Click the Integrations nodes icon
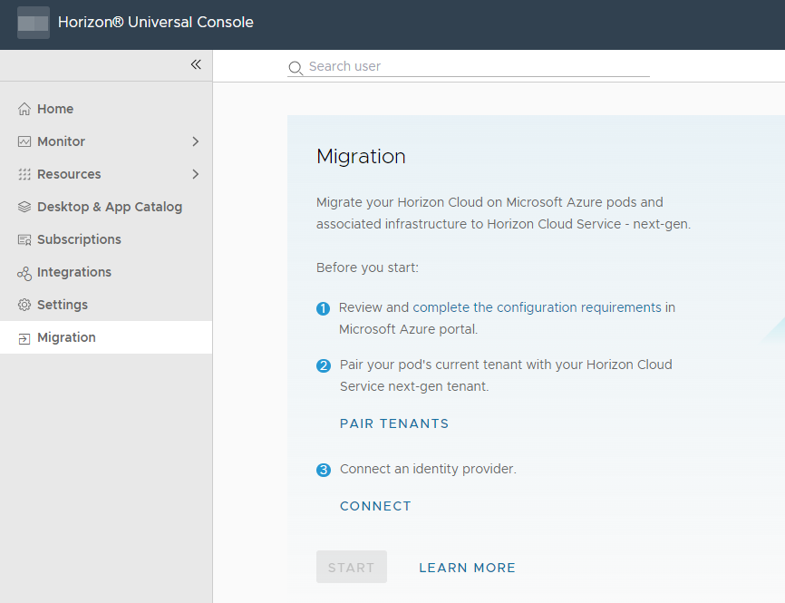The width and height of the screenshot is (785, 603). click(x=24, y=273)
